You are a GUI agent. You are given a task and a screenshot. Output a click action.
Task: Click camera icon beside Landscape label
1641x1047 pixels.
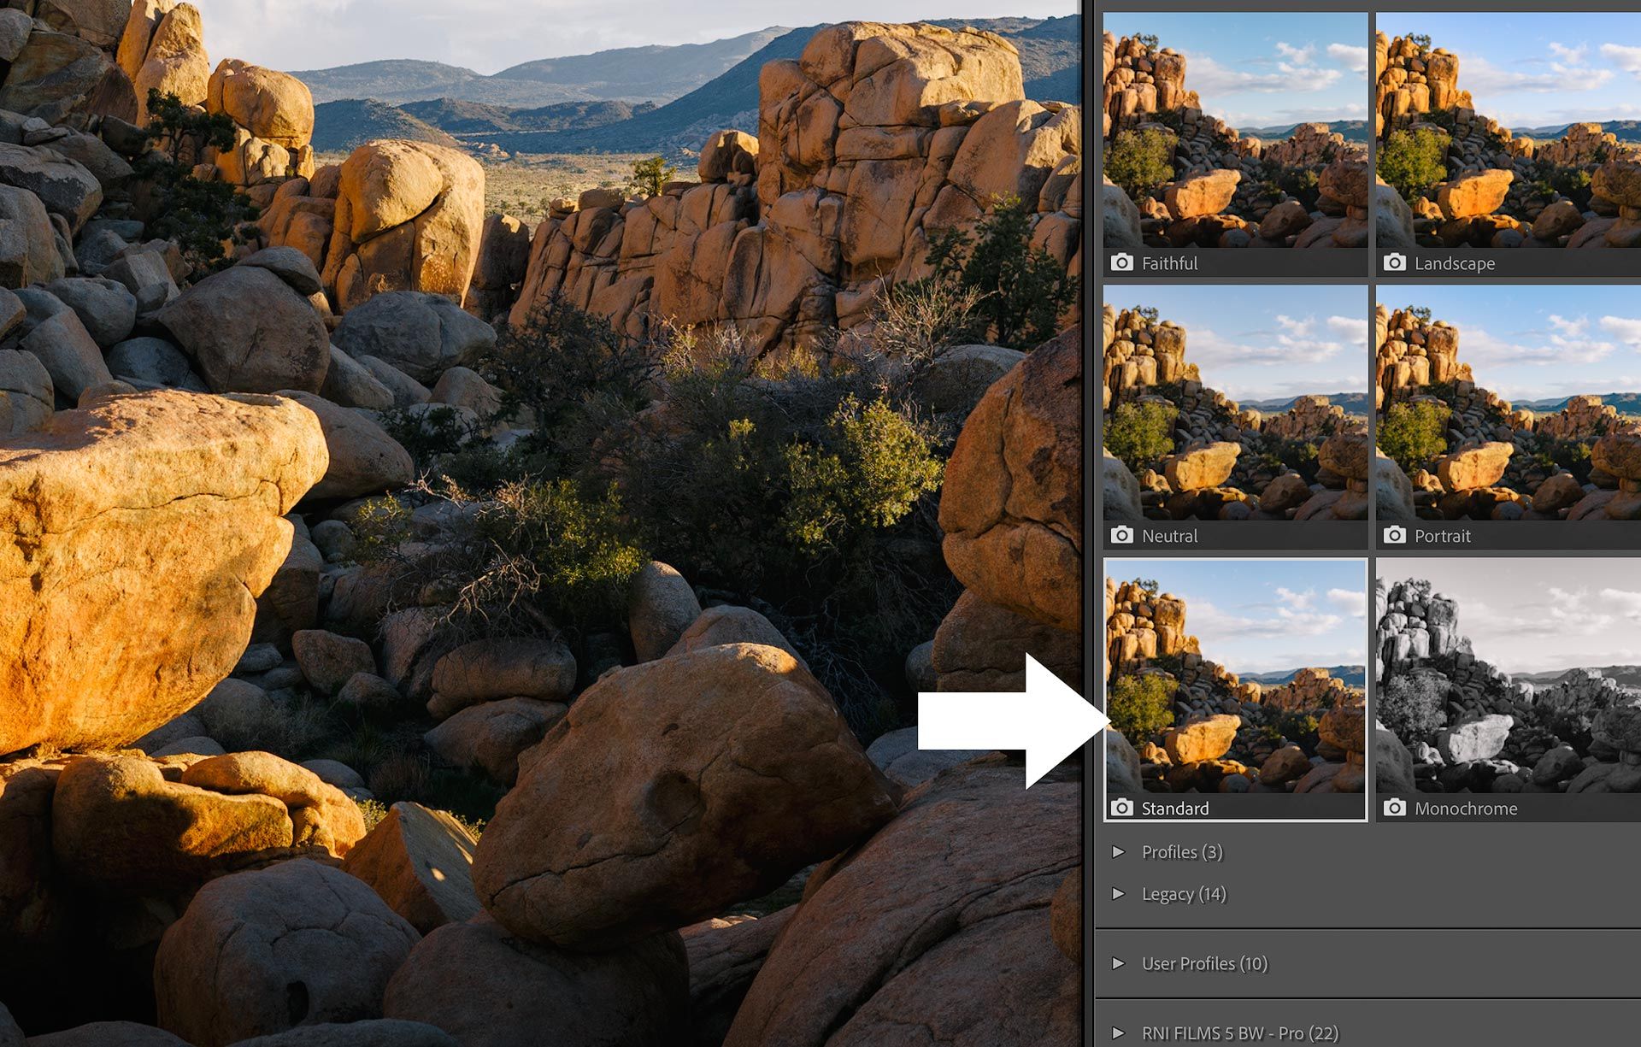point(1395,262)
